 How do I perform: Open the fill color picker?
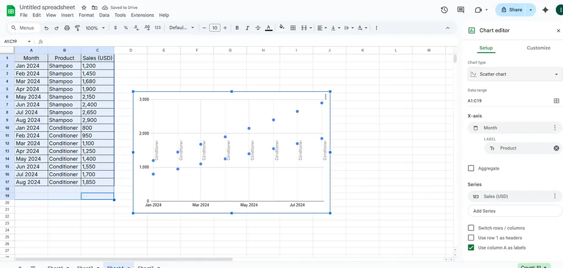click(x=282, y=27)
